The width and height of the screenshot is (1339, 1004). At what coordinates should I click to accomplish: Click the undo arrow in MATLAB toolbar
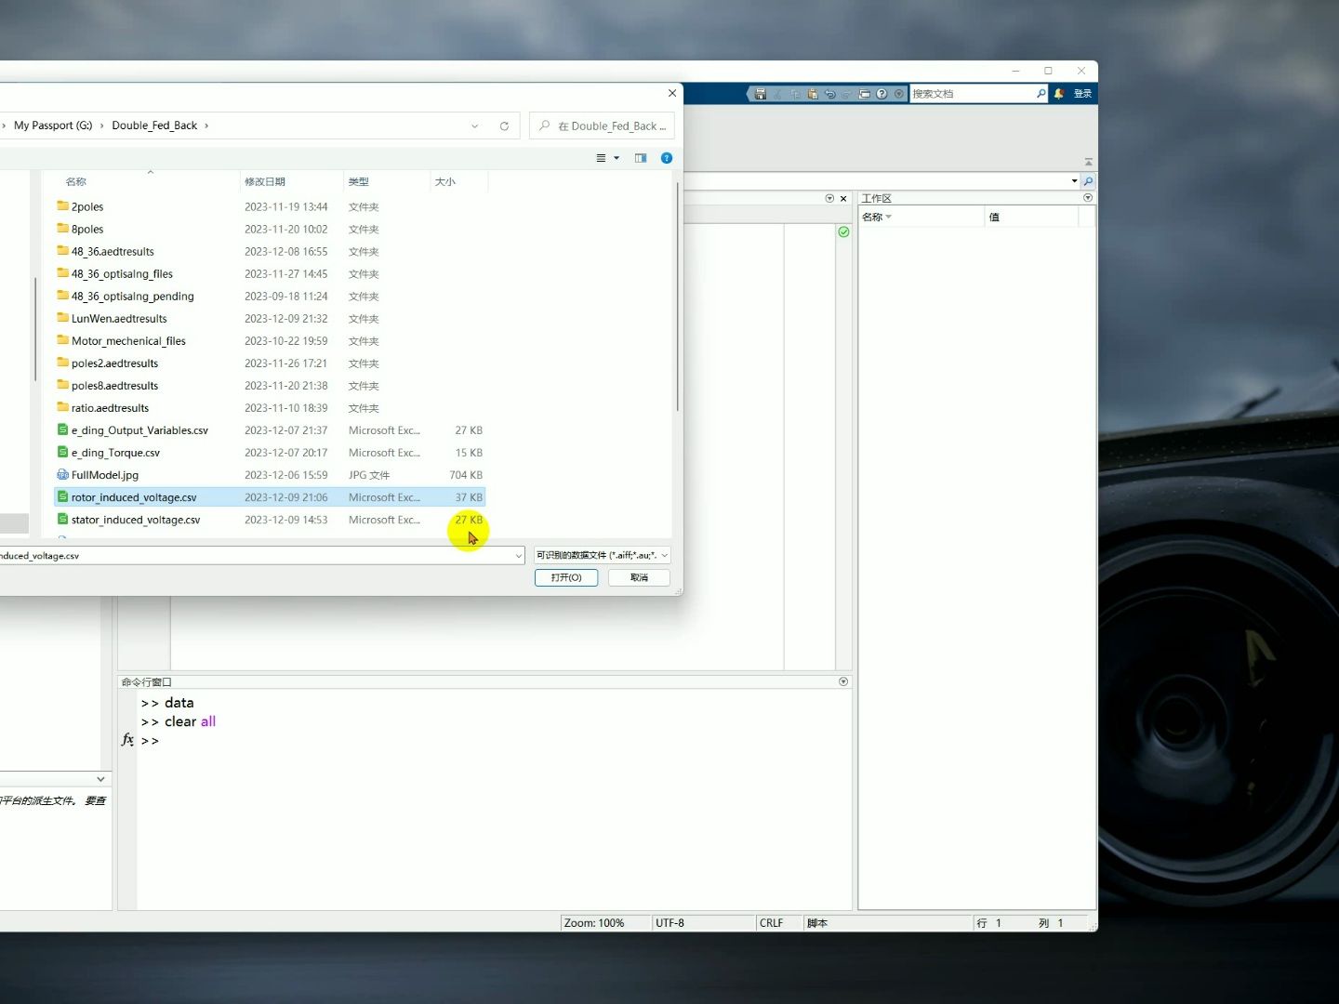tap(829, 94)
